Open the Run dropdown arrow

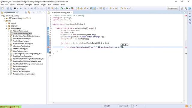(x=64, y=8)
